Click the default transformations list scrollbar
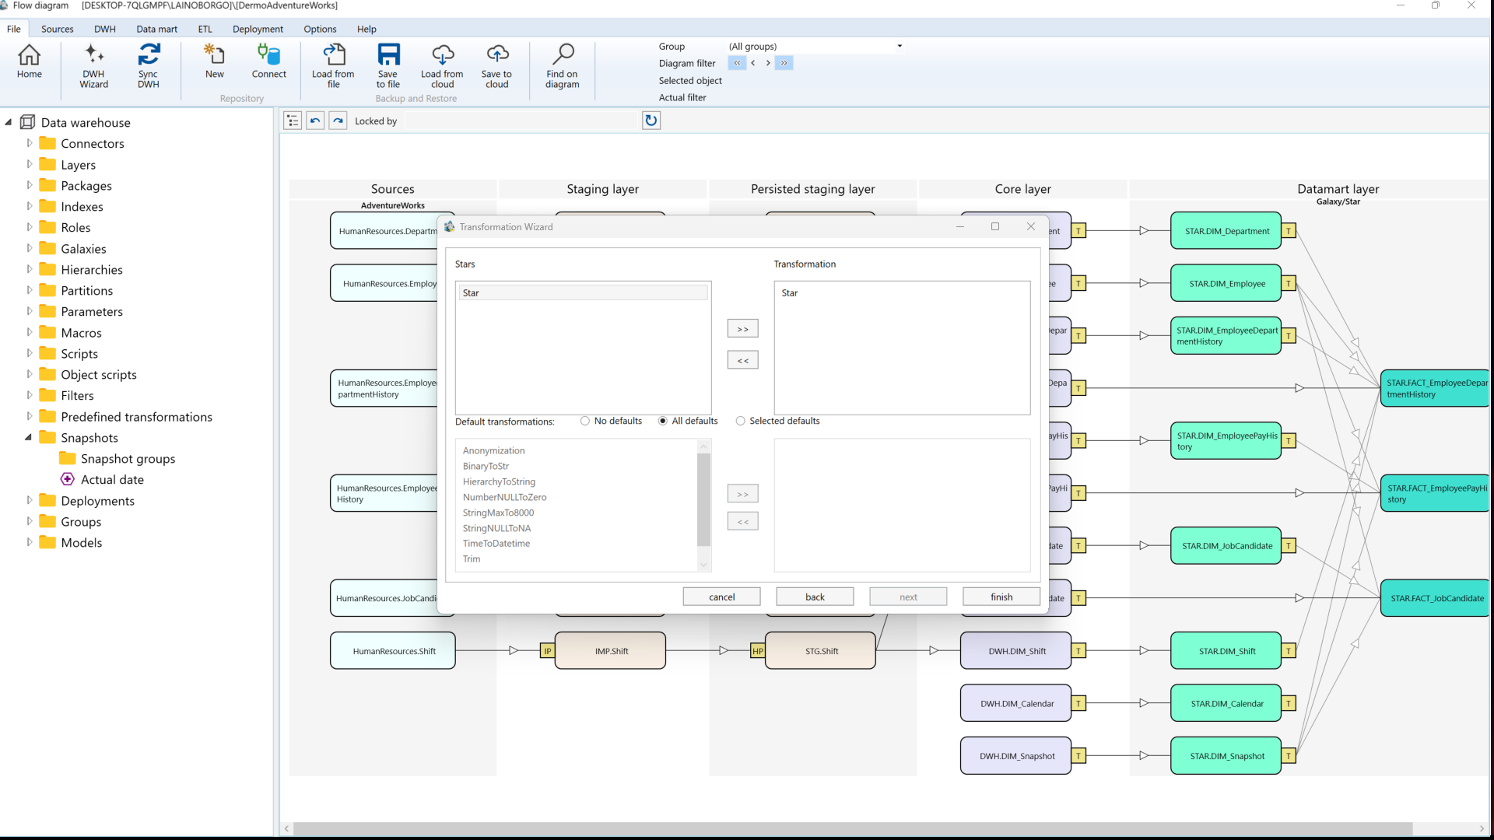 (x=704, y=500)
